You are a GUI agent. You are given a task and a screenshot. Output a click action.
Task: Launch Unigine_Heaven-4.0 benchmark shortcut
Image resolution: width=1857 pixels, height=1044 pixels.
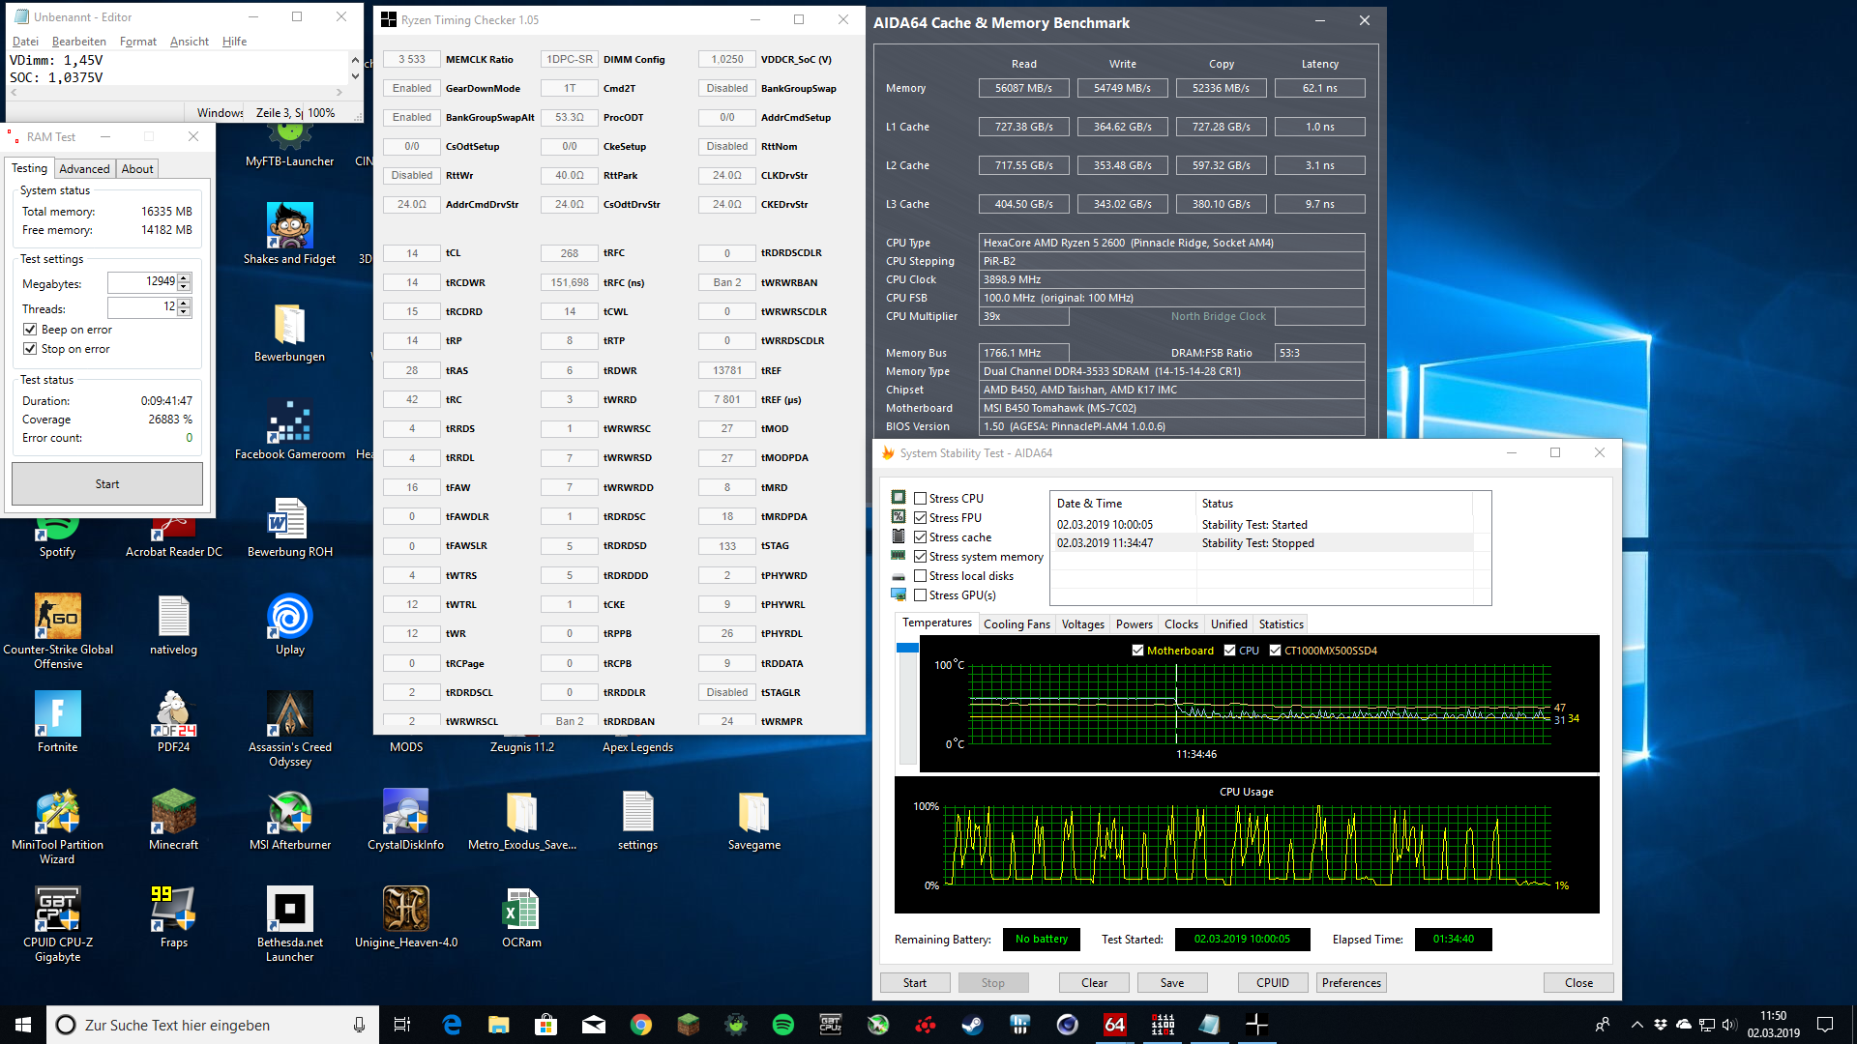pyautogui.click(x=406, y=916)
